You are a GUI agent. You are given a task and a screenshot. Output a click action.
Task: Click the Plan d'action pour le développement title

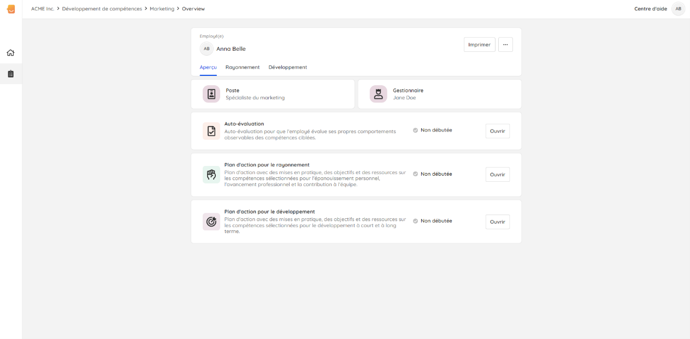(270, 212)
